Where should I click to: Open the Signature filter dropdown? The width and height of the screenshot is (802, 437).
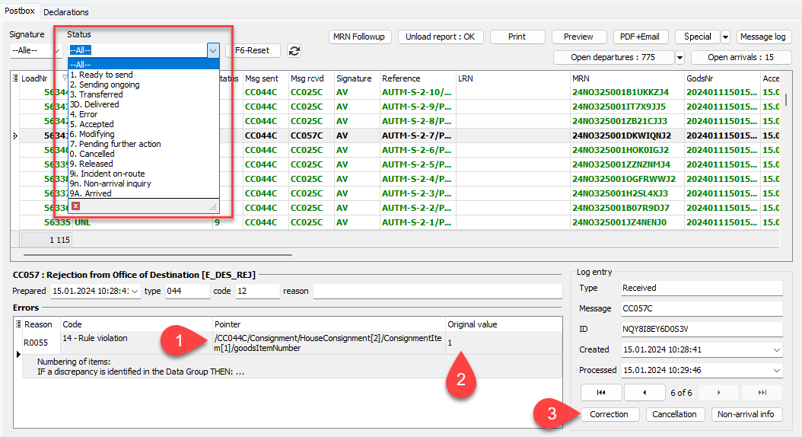click(x=35, y=51)
